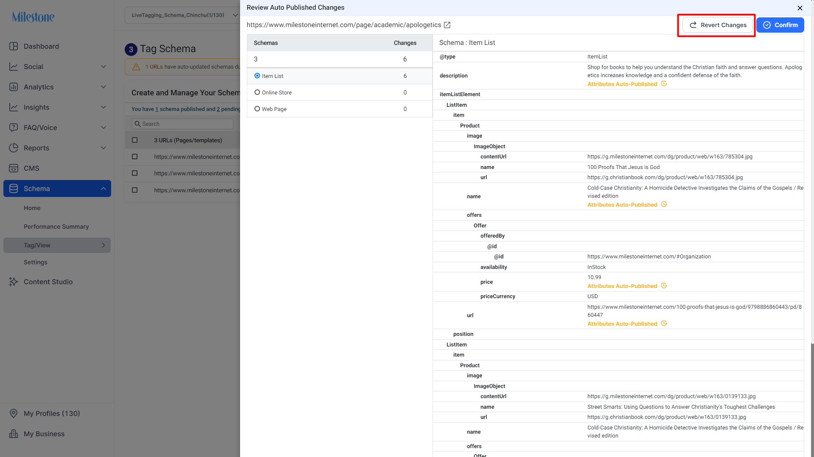Image resolution: width=814 pixels, height=457 pixels.
Task: Select the Web Page radio button
Action: pos(257,109)
